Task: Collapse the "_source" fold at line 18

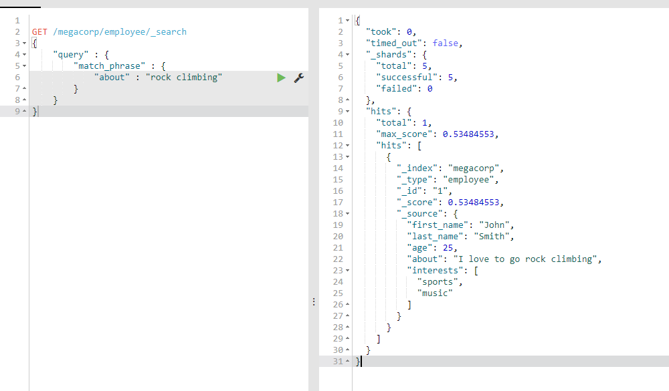Action: point(347,214)
